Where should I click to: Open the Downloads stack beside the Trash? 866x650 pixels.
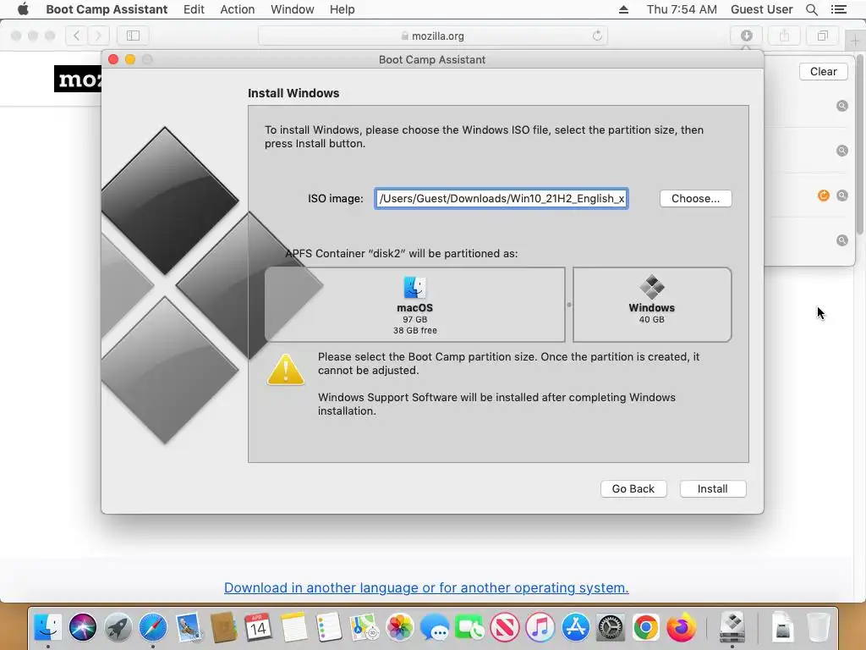click(x=782, y=627)
